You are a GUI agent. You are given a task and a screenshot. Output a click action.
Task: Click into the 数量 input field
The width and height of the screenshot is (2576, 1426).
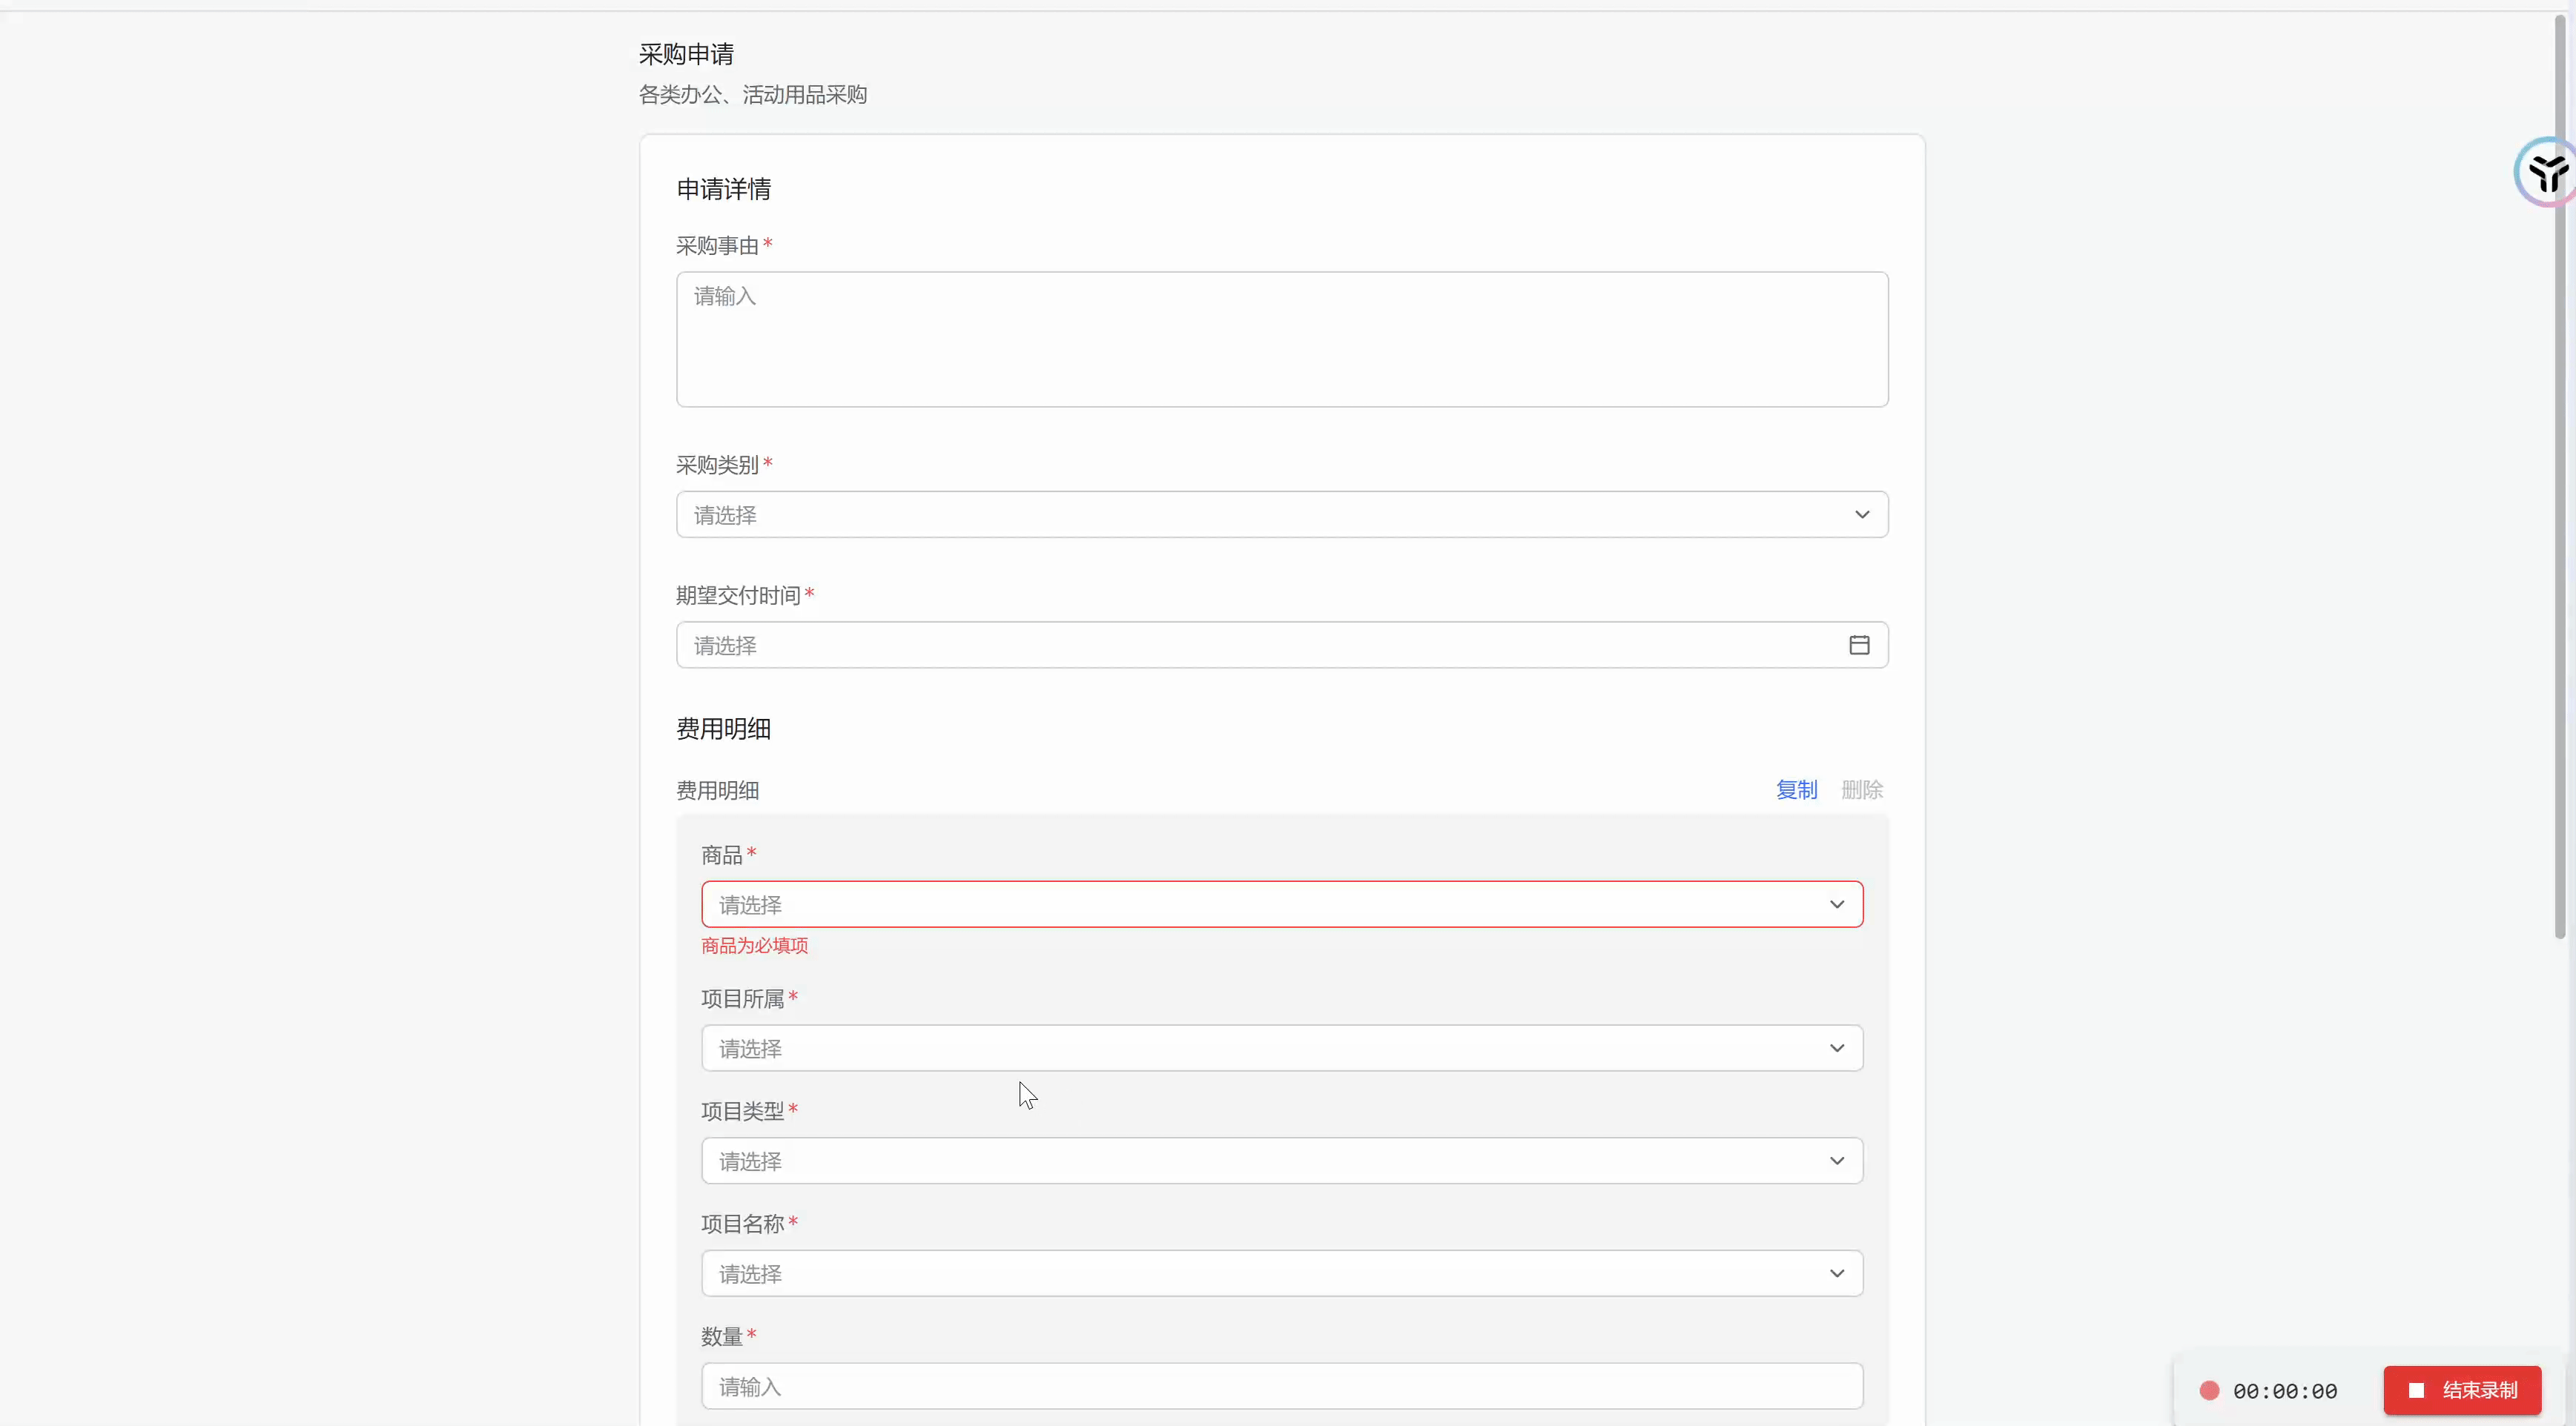click(1281, 1387)
